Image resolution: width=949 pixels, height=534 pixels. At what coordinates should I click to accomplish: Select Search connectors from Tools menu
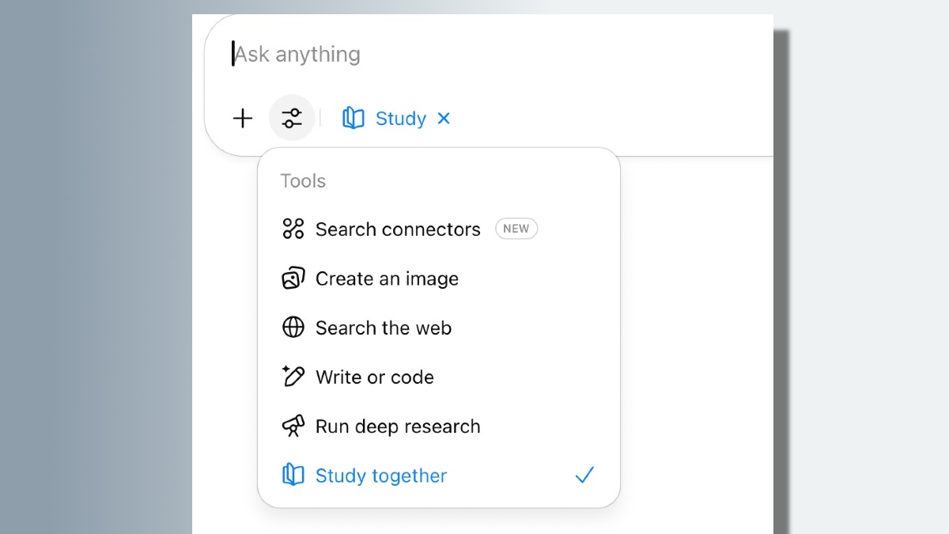click(398, 229)
